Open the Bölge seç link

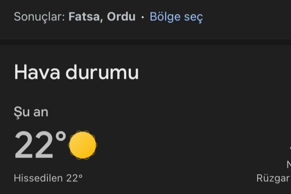[x=176, y=17]
